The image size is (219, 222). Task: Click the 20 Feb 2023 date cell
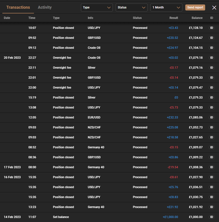tap(12, 58)
